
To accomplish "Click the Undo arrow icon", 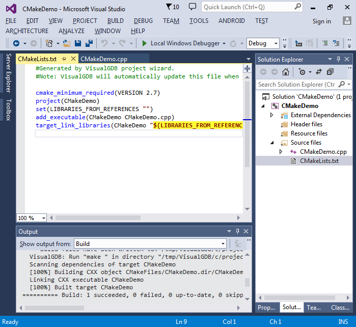I will [x=104, y=43].
